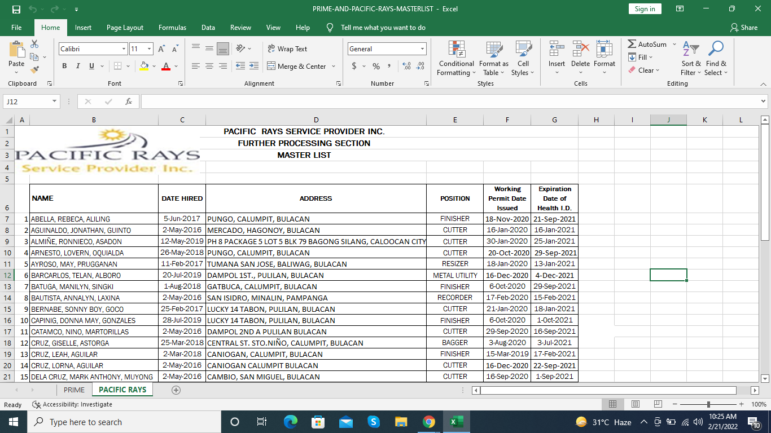This screenshot has height=433, width=771.
Task: Switch to the Page Layout tab
Action: pos(125,27)
